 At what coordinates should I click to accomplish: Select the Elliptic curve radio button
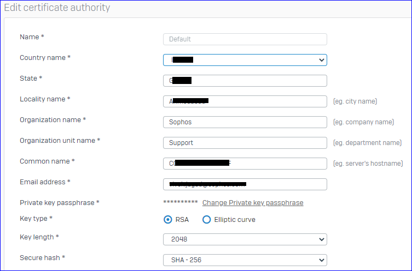tap(206, 219)
